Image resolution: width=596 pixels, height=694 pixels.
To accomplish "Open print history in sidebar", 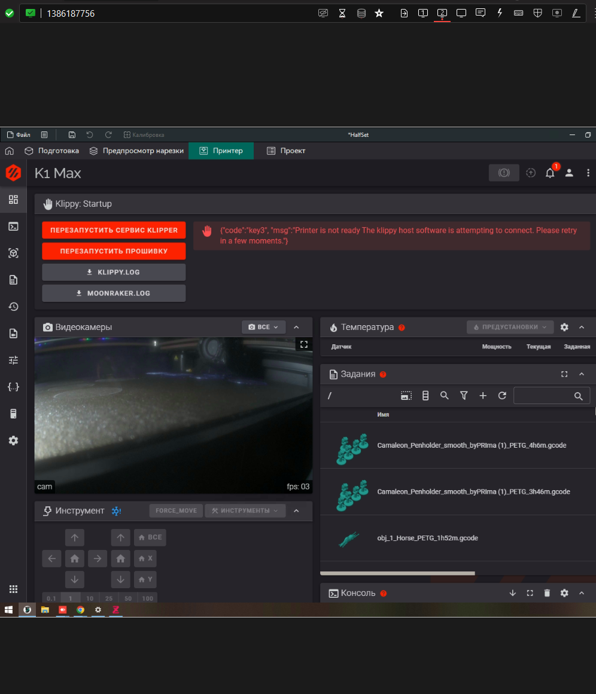I will coord(13,307).
